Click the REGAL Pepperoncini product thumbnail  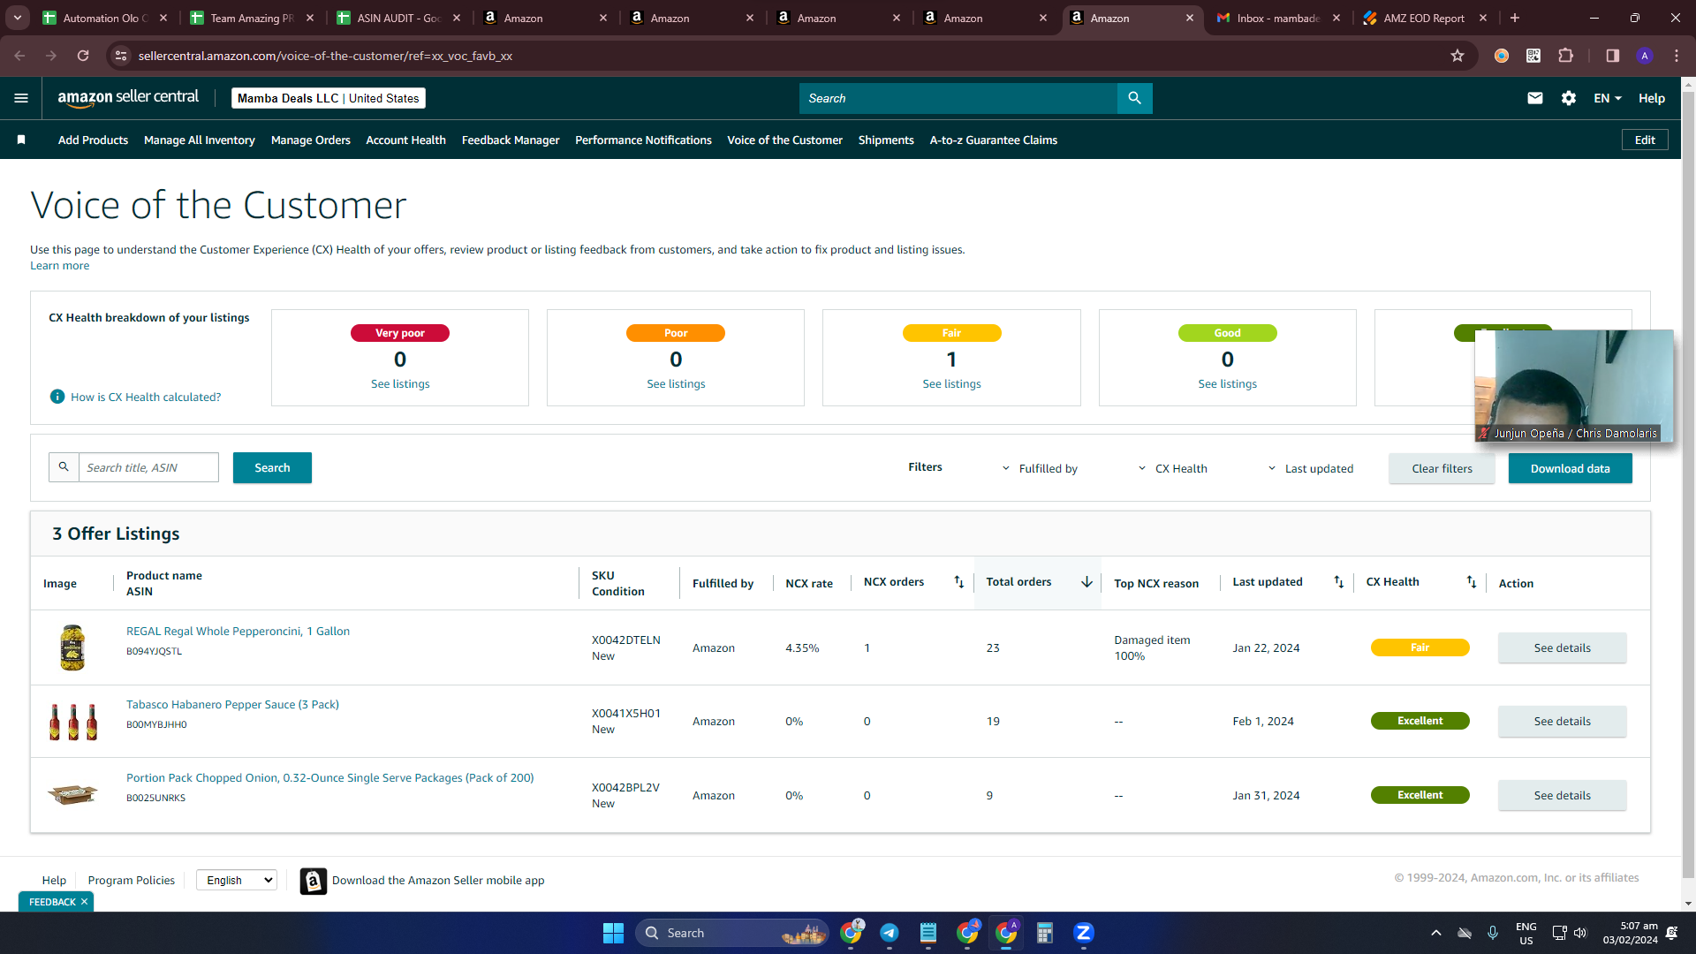[72, 647]
